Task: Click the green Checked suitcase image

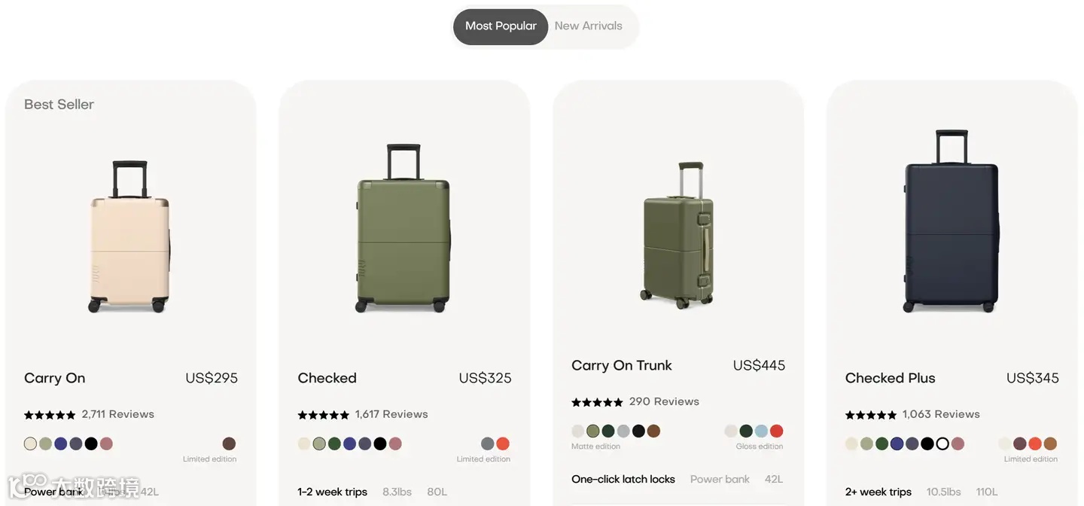Action: 403,229
